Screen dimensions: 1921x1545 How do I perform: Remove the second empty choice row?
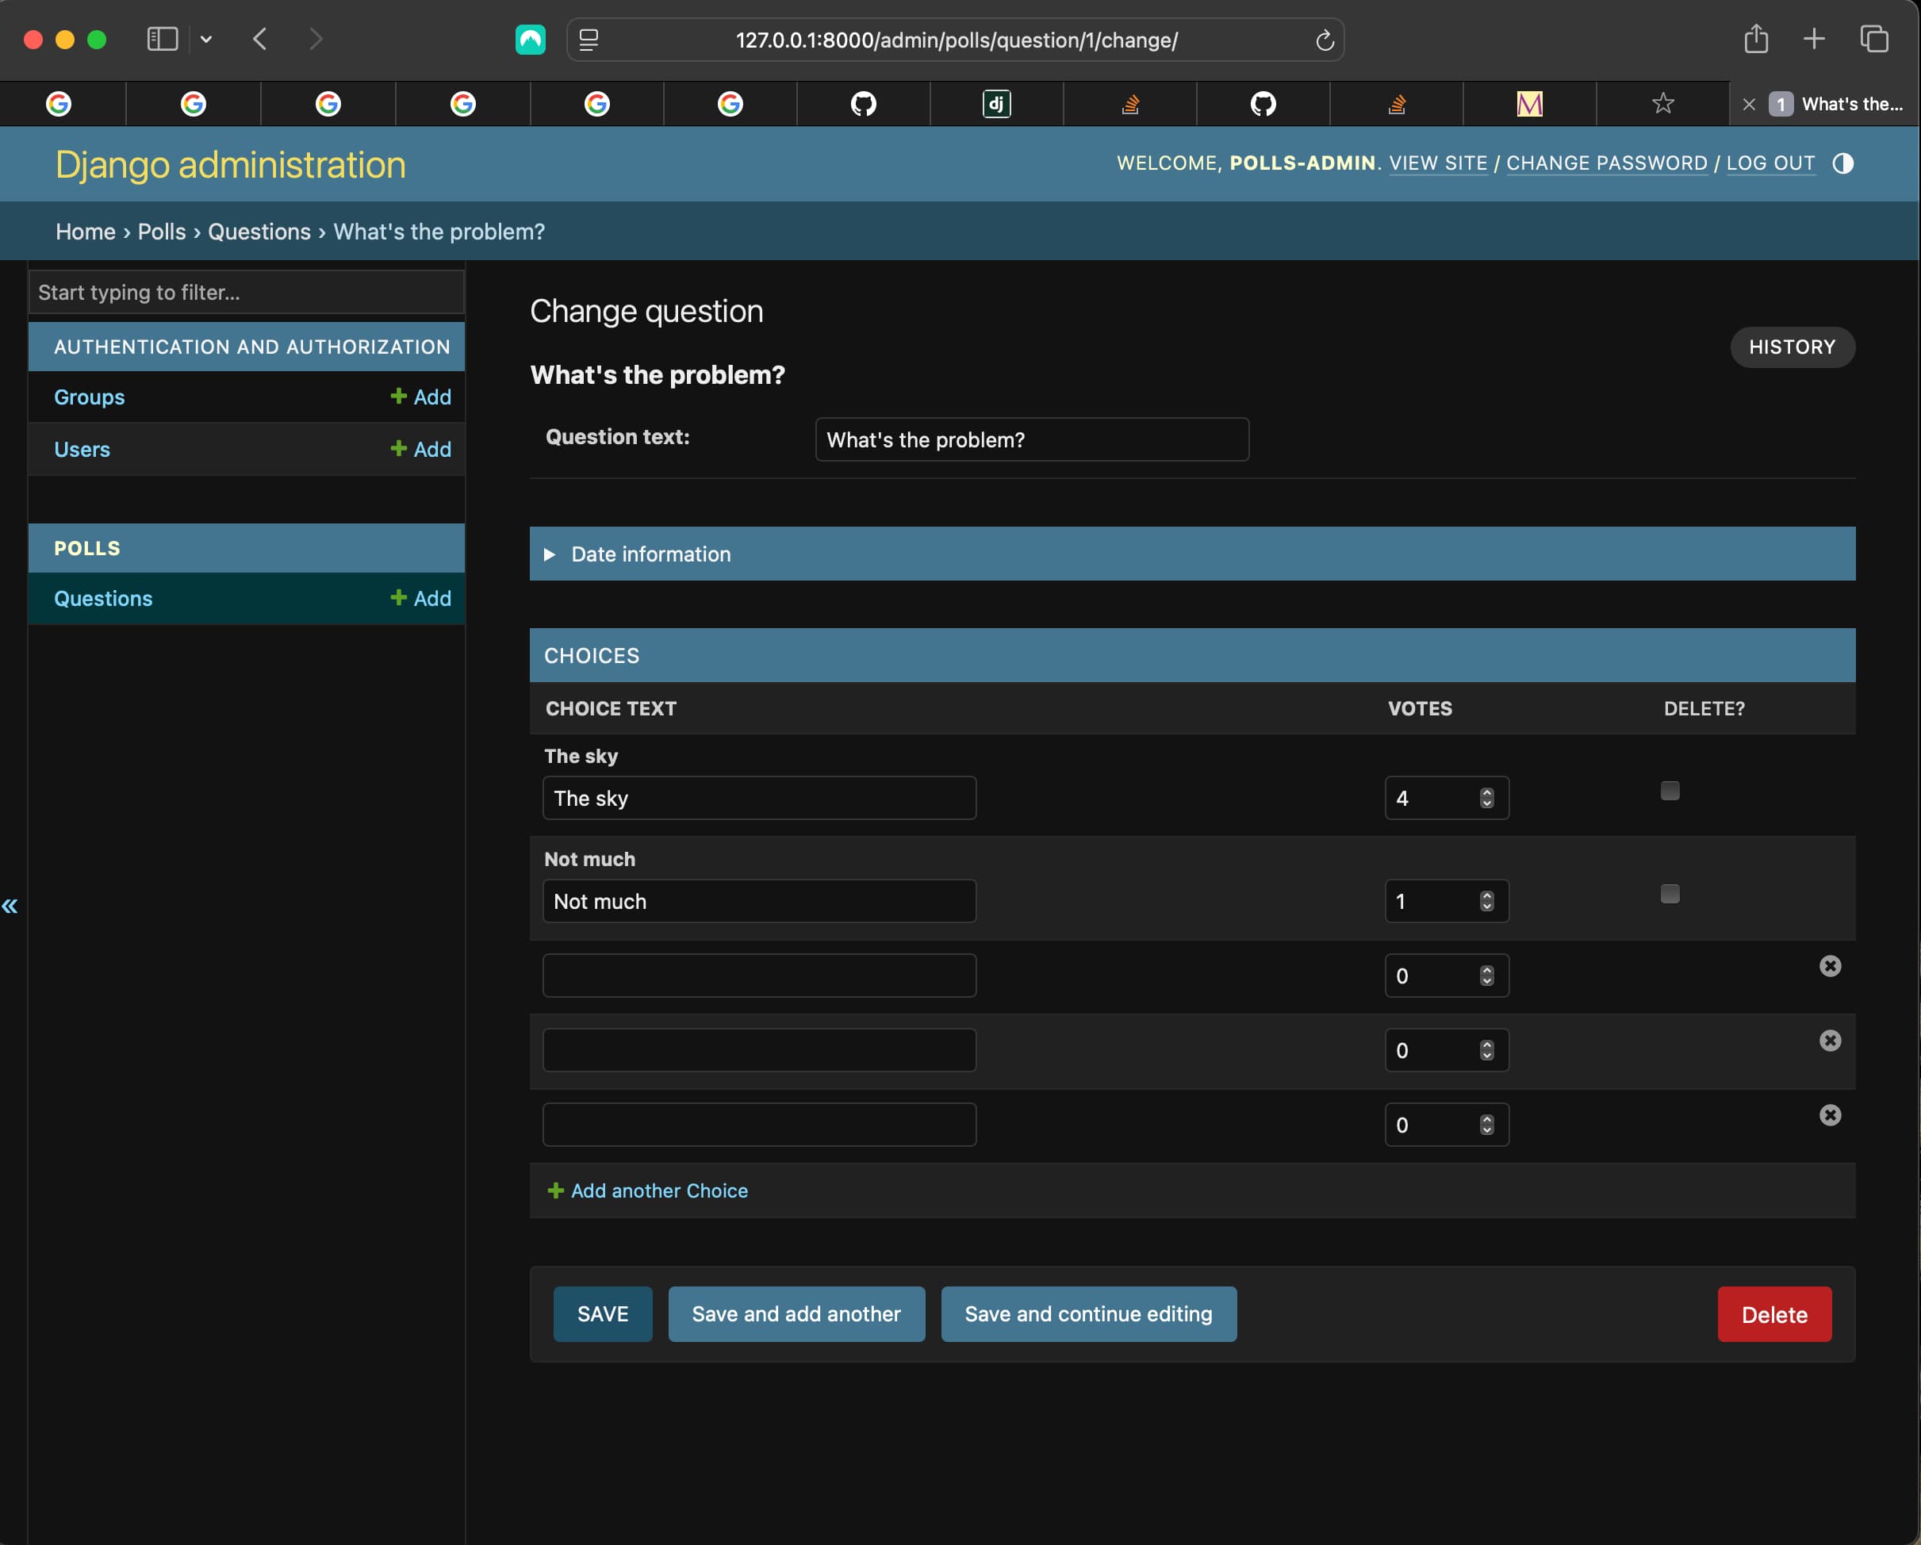tap(1830, 1041)
